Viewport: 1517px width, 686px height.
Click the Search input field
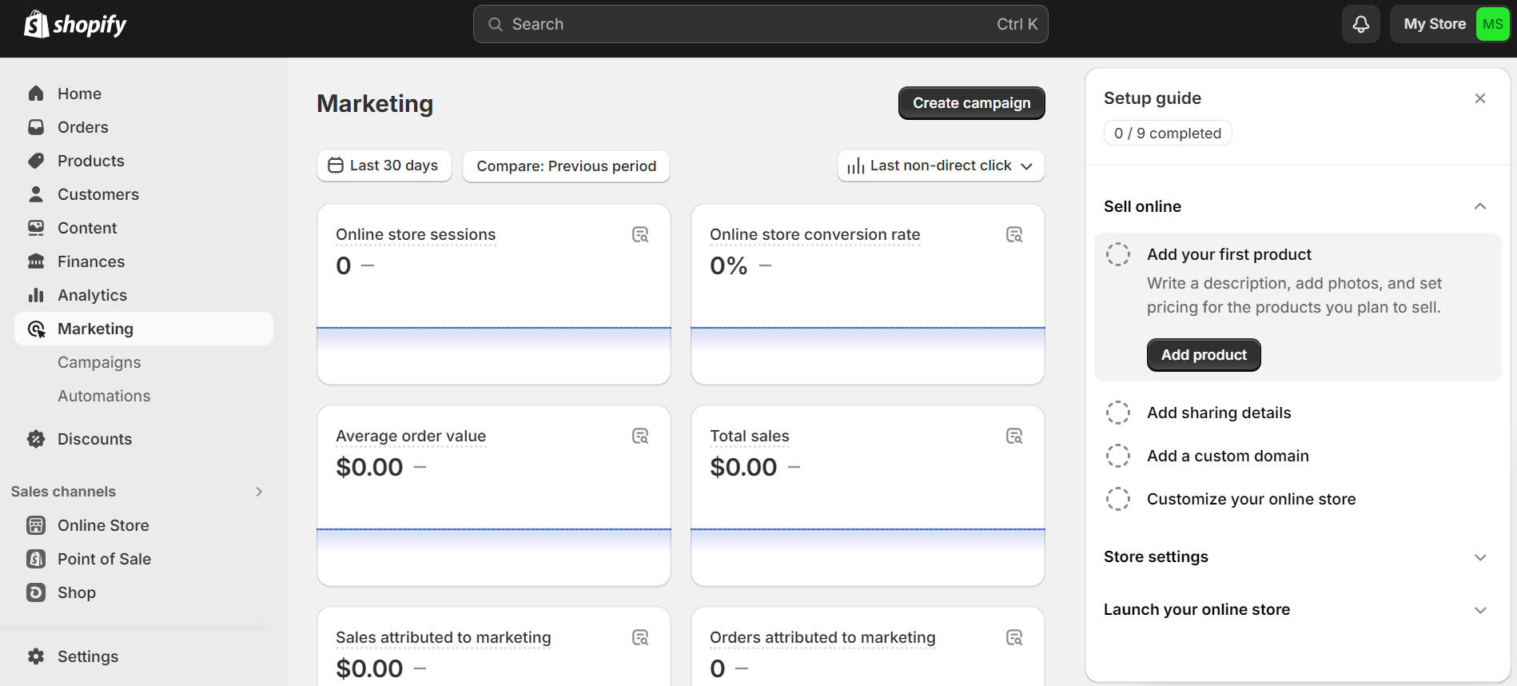(760, 24)
